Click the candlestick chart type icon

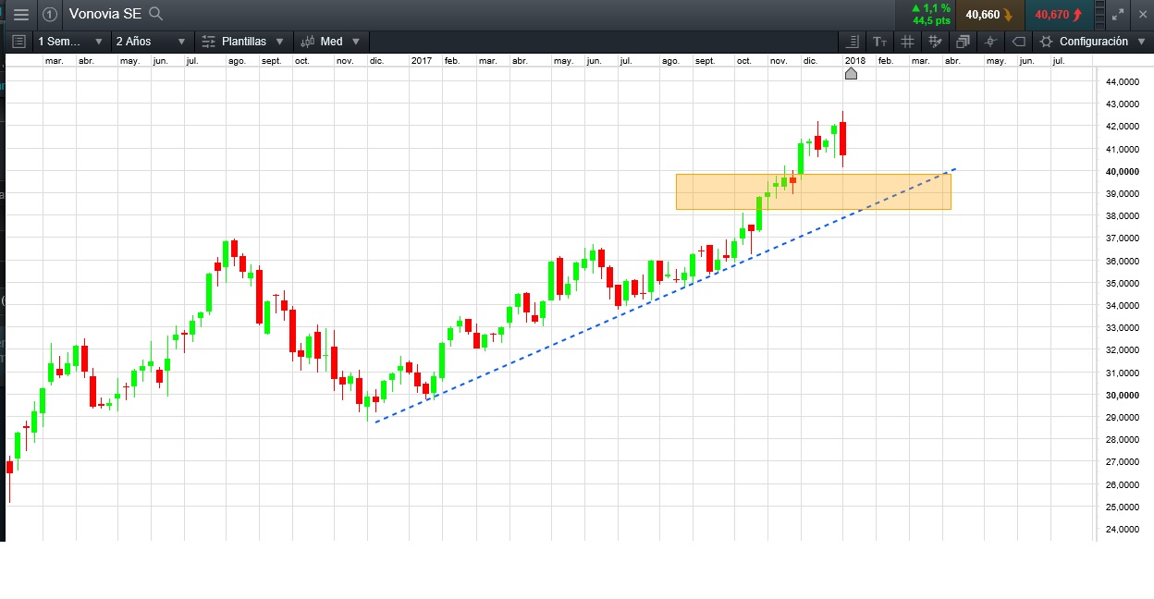coord(308,42)
